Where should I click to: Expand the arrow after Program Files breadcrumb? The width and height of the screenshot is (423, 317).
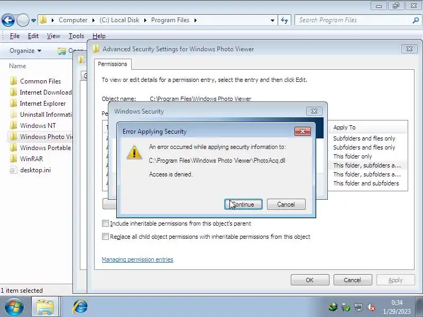(195, 20)
